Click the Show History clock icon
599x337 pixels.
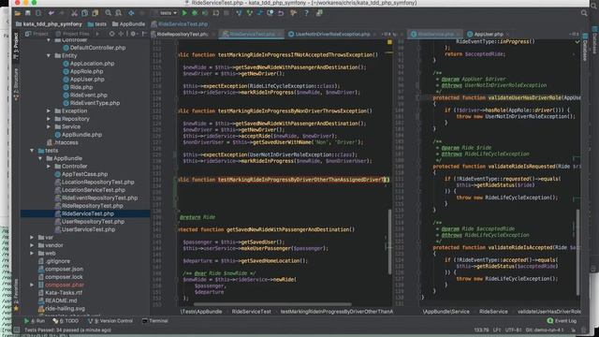[x=270, y=13]
